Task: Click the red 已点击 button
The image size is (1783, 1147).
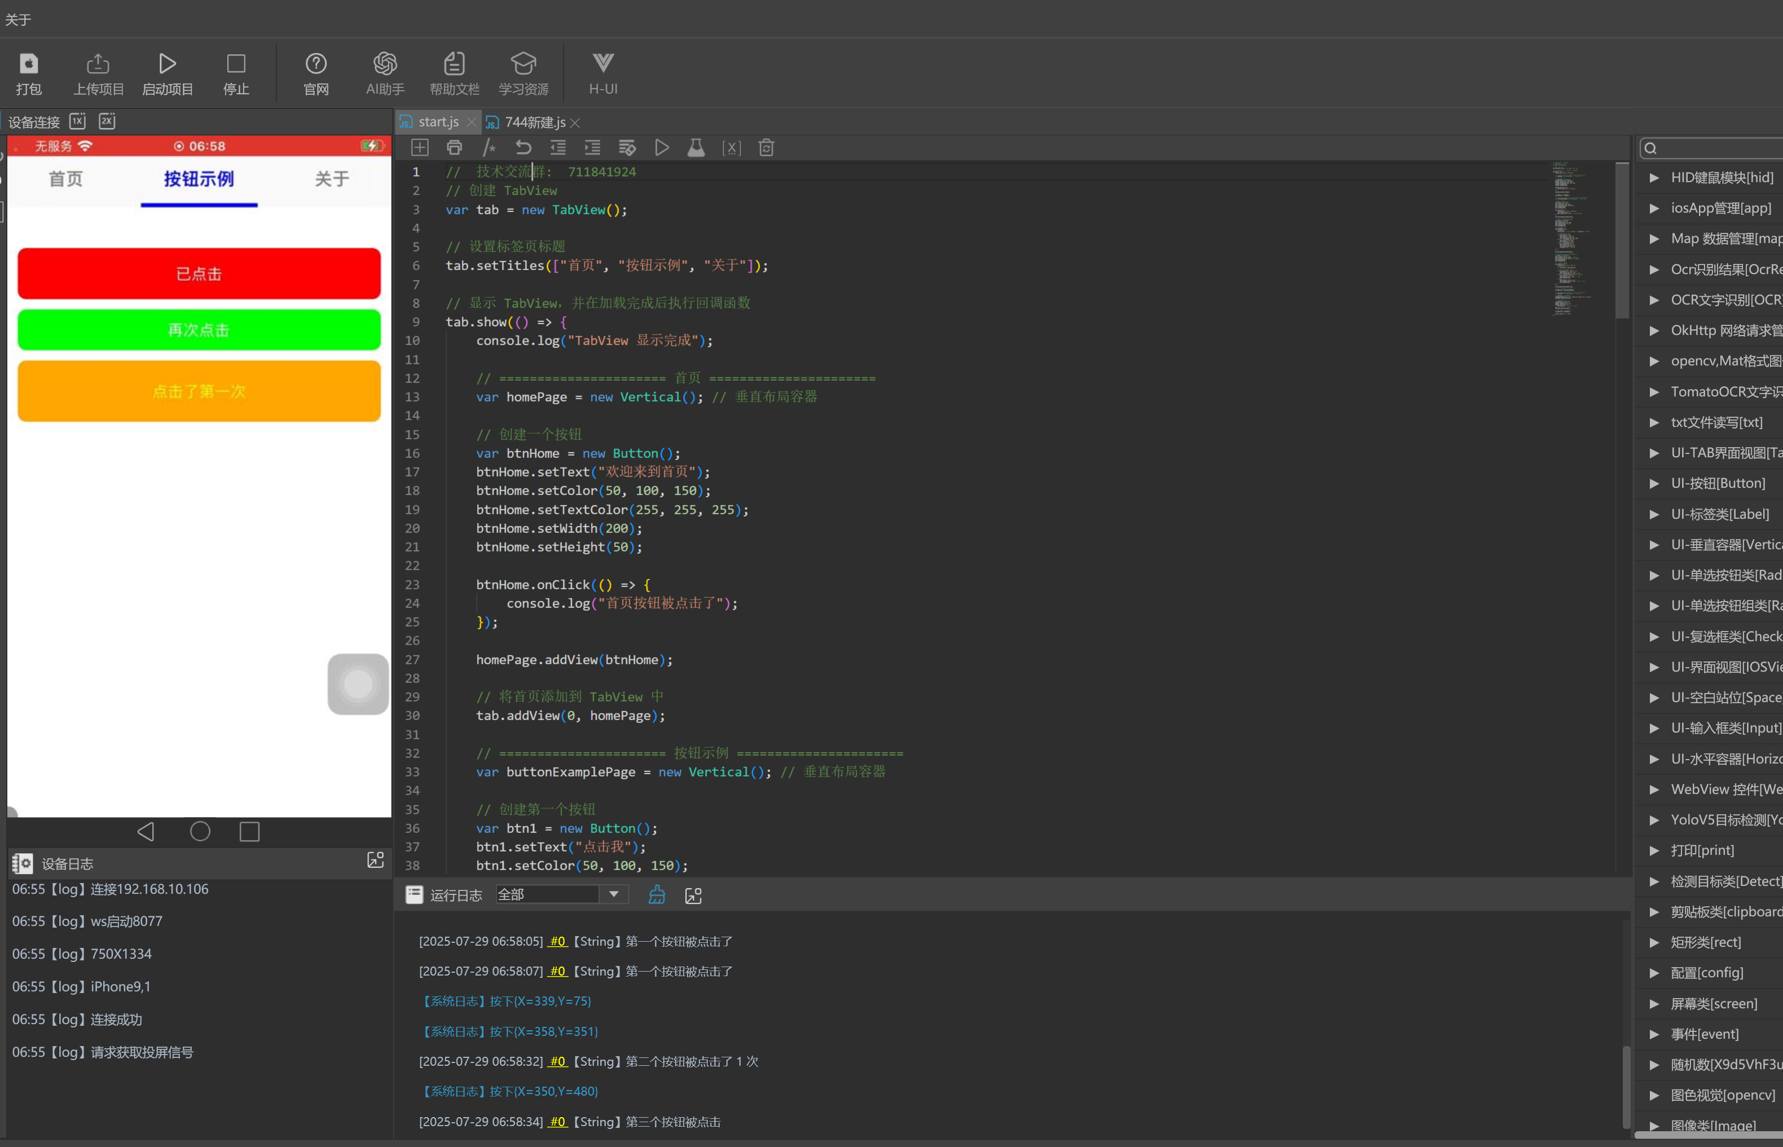Action: pos(199,273)
